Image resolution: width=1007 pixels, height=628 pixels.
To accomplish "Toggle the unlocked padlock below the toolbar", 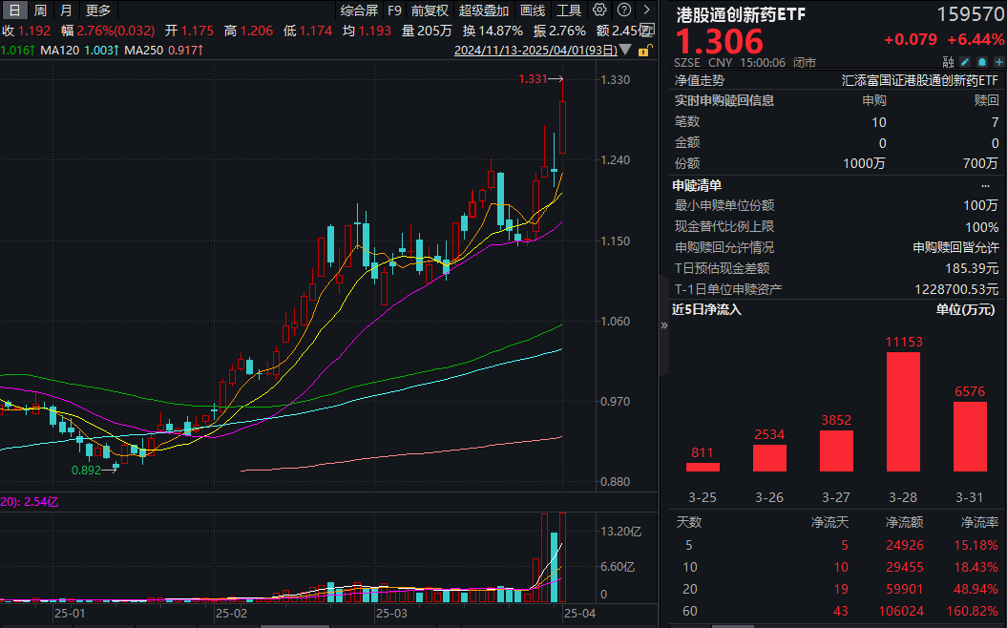I will pyautogui.click(x=645, y=51).
